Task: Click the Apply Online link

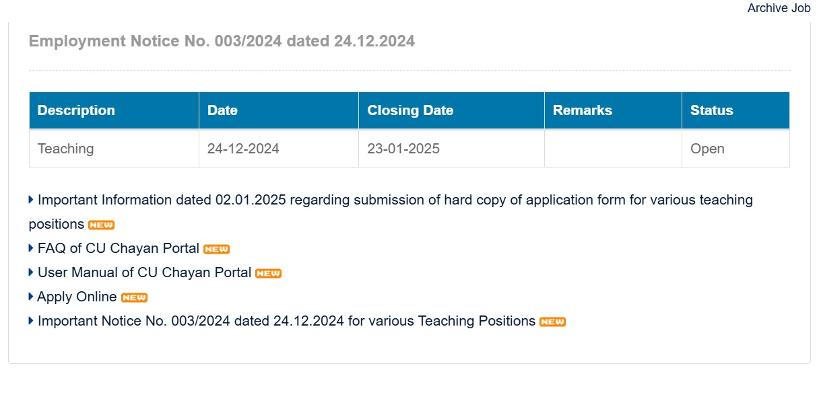Action: pos(77,297)
